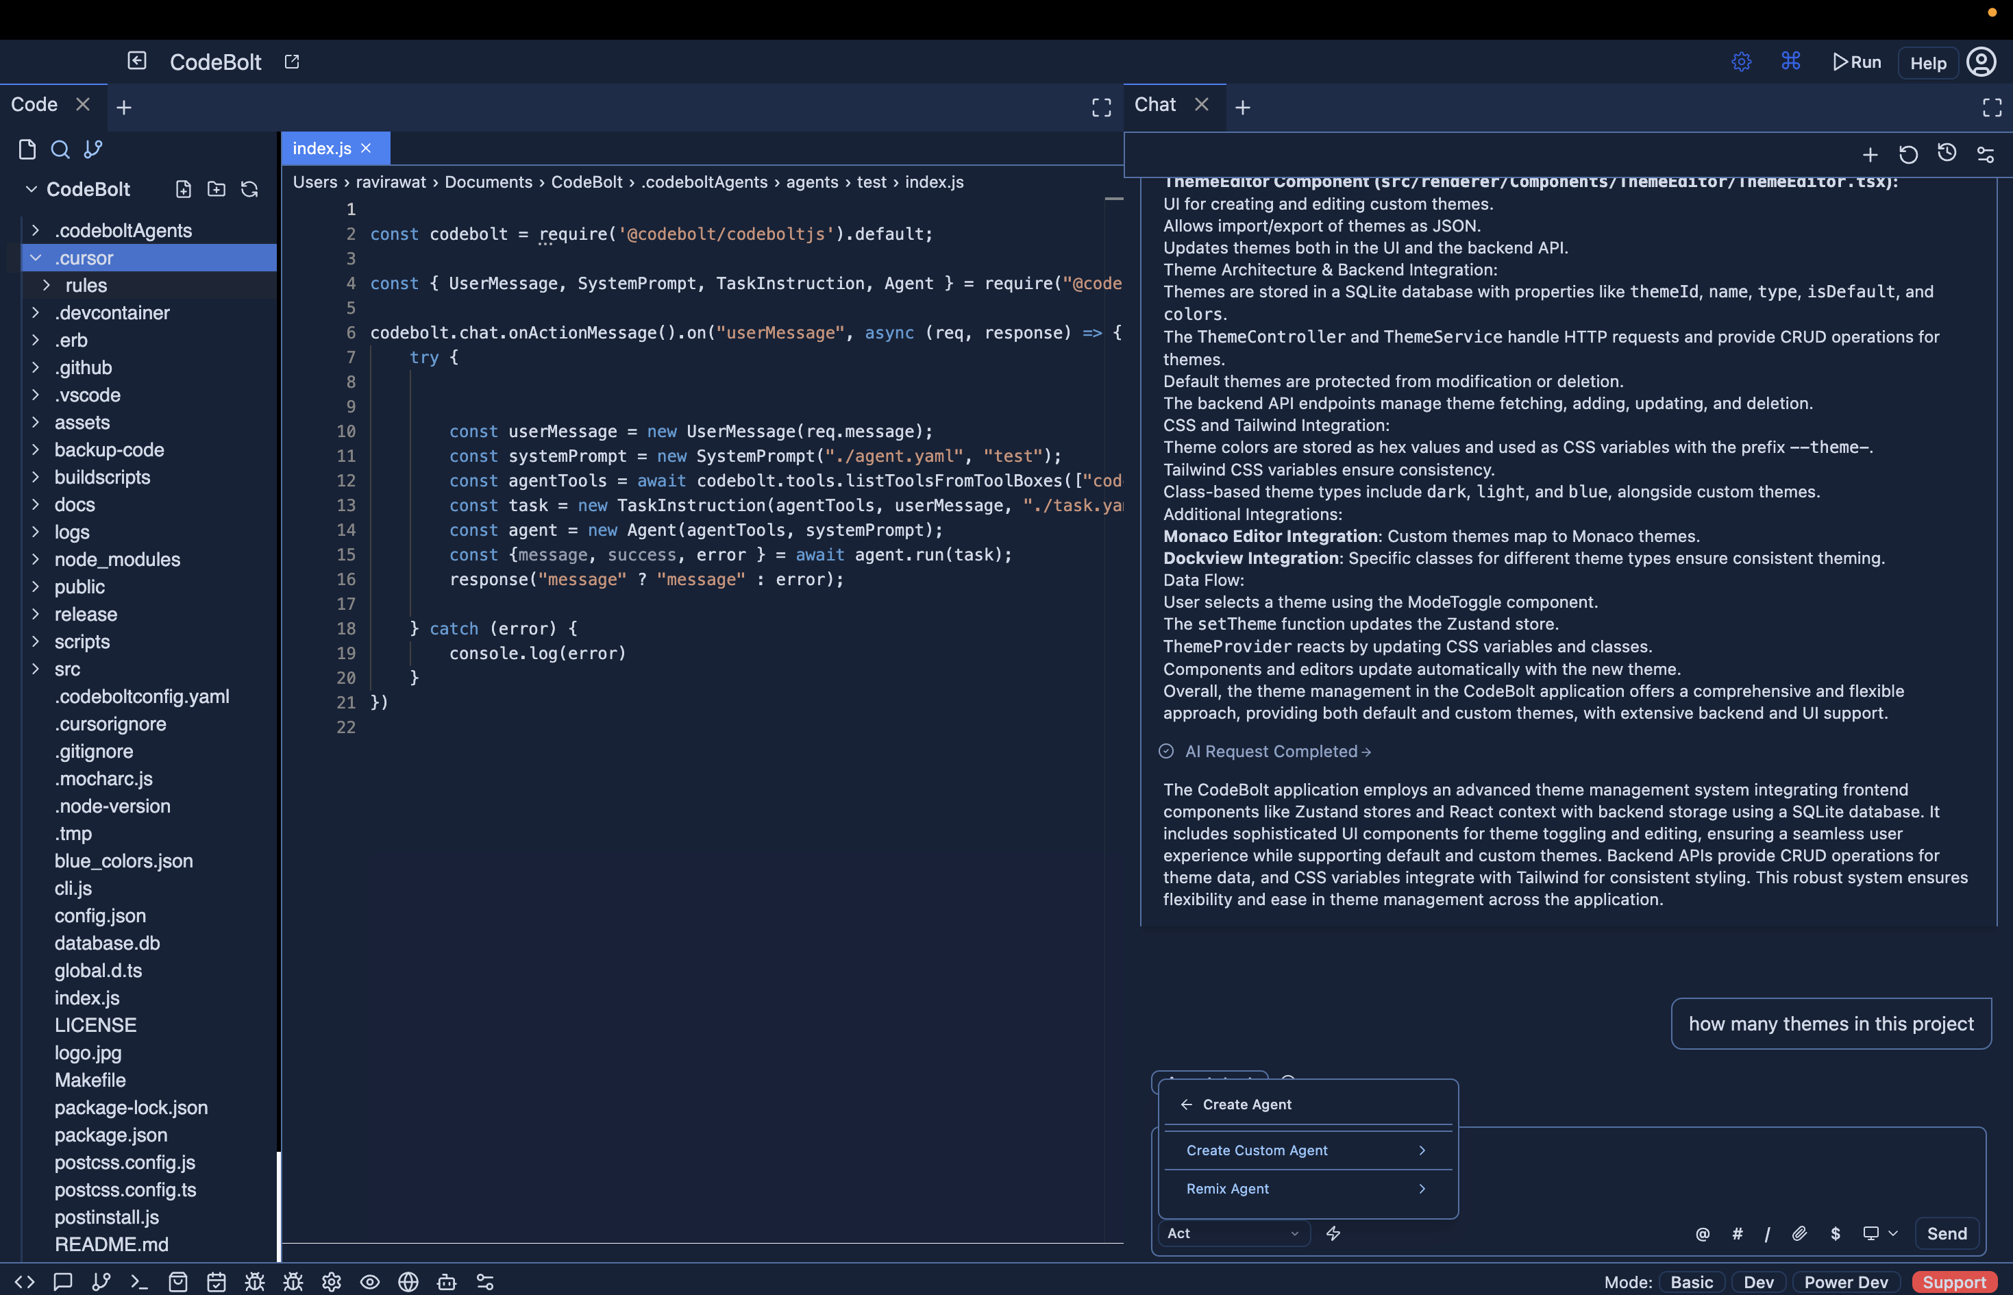The width and height of the screenshot is (2013, 1295).
Task: Click the blue settings gear in header
Action: click(x=1742, y=62)
